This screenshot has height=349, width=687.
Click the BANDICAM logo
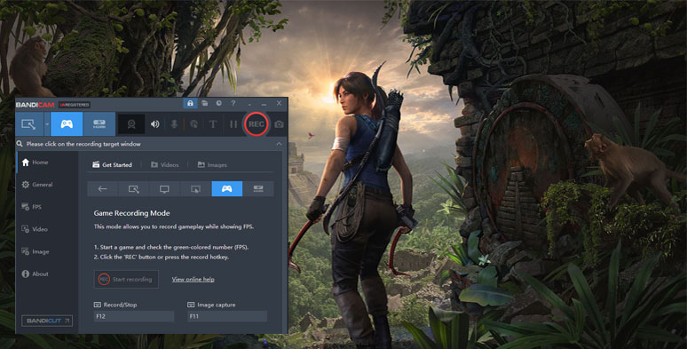(x=35, y=105)
